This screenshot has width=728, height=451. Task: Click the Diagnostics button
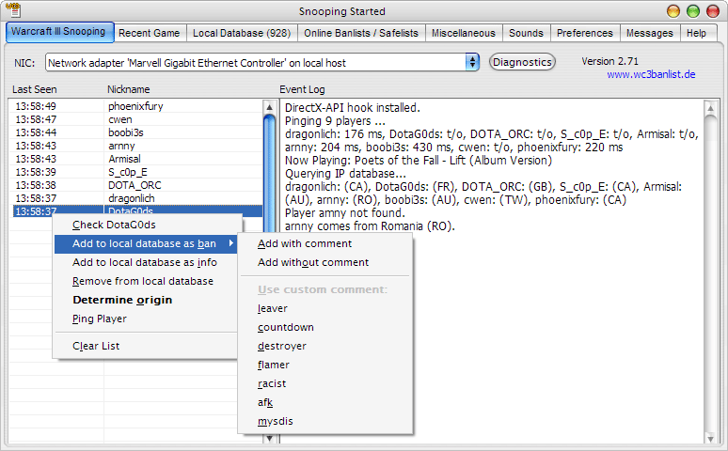(522, 62)
